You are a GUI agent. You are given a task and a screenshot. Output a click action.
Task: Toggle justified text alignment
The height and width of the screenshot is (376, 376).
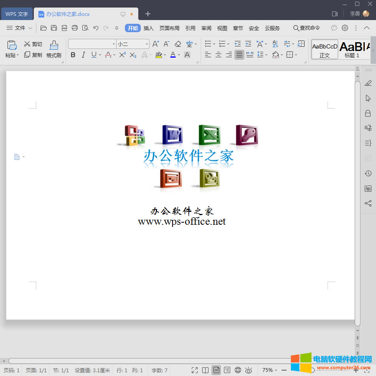(x=239, y=55)
